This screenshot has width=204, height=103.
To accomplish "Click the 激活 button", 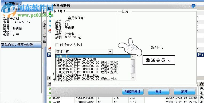I will (x=159, y=92).
